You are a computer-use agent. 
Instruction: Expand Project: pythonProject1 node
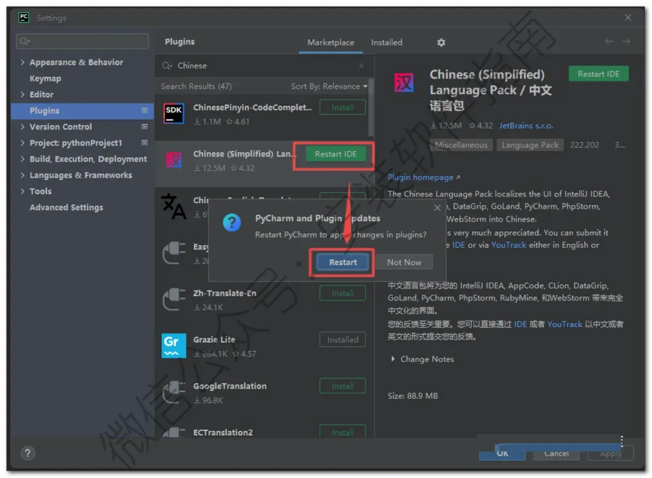pos(22,143)
